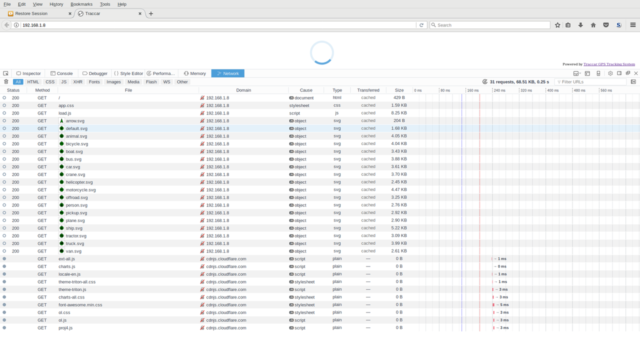Click the Filter URLs field

(x=590, y=82)
